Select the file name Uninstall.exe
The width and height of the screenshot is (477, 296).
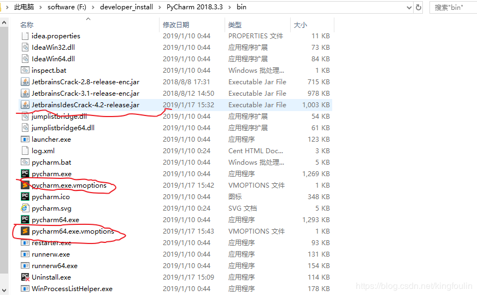pos(51,277)
